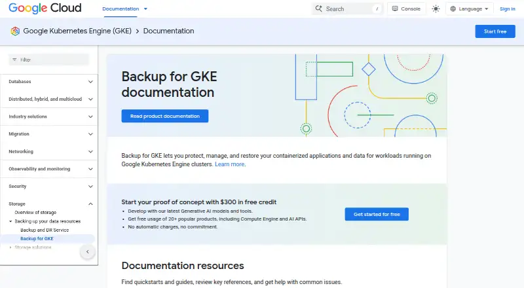Image resolution: width=524 pixels, height=288 pixels.
Task: Click the Sign in link
Action: pyautogui.click(x=507, y=9)
